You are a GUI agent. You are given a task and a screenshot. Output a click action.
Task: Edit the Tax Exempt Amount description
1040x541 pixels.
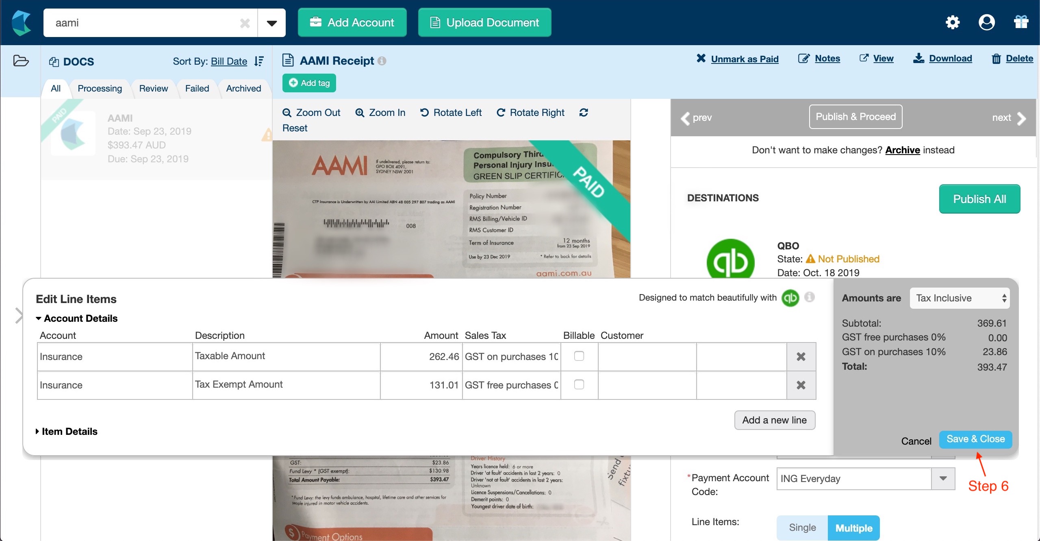pyautogui.click(x=287, y=385)
